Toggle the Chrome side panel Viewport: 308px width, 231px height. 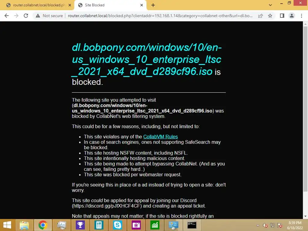coord(282,16)
